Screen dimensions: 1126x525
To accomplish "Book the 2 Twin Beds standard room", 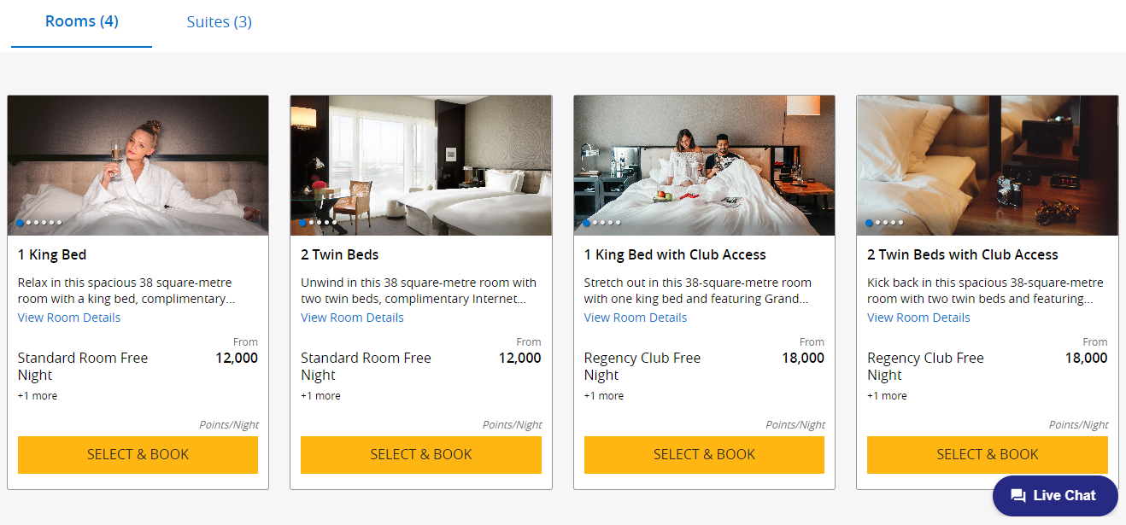I will pos(421,455).
